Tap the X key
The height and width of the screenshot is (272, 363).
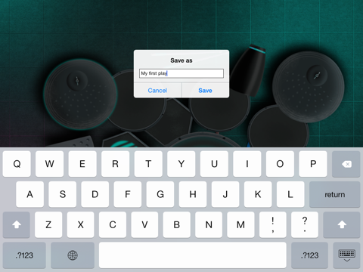(x=80, y=224)
